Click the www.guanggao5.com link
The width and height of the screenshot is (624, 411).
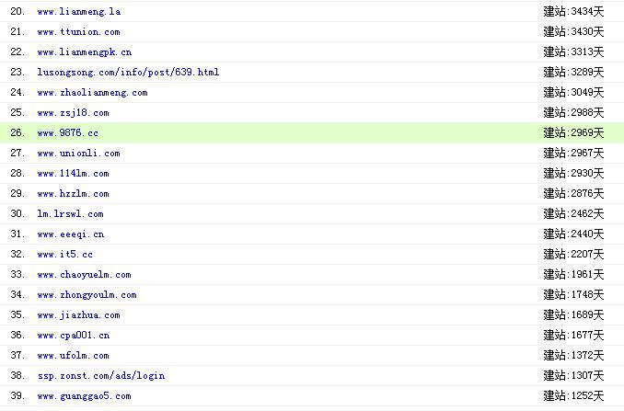point(84,396)
